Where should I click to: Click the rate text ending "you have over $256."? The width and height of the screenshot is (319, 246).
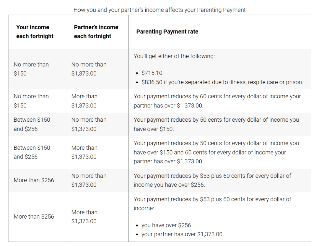[212, 180]
